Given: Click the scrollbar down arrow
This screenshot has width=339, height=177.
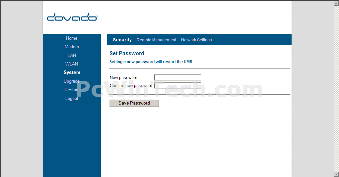Looking at the screenshot, I should click(x=336, y=174).
